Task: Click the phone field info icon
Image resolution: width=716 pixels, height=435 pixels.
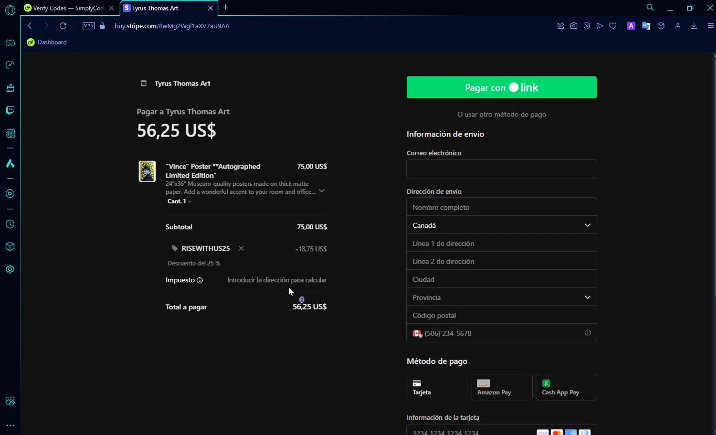Action: (588, 333)
